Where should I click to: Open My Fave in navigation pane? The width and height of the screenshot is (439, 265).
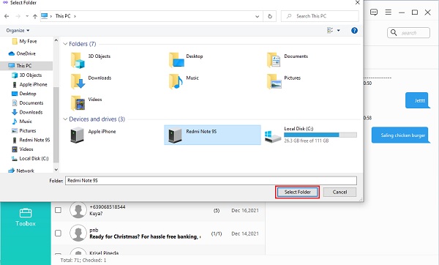(x=24, y=42)
